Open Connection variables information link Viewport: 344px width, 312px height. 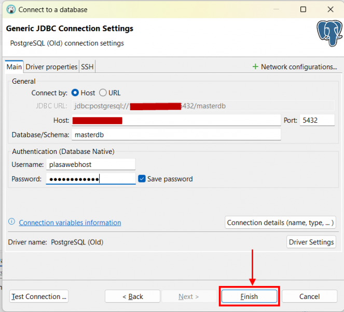coord(70,223)
